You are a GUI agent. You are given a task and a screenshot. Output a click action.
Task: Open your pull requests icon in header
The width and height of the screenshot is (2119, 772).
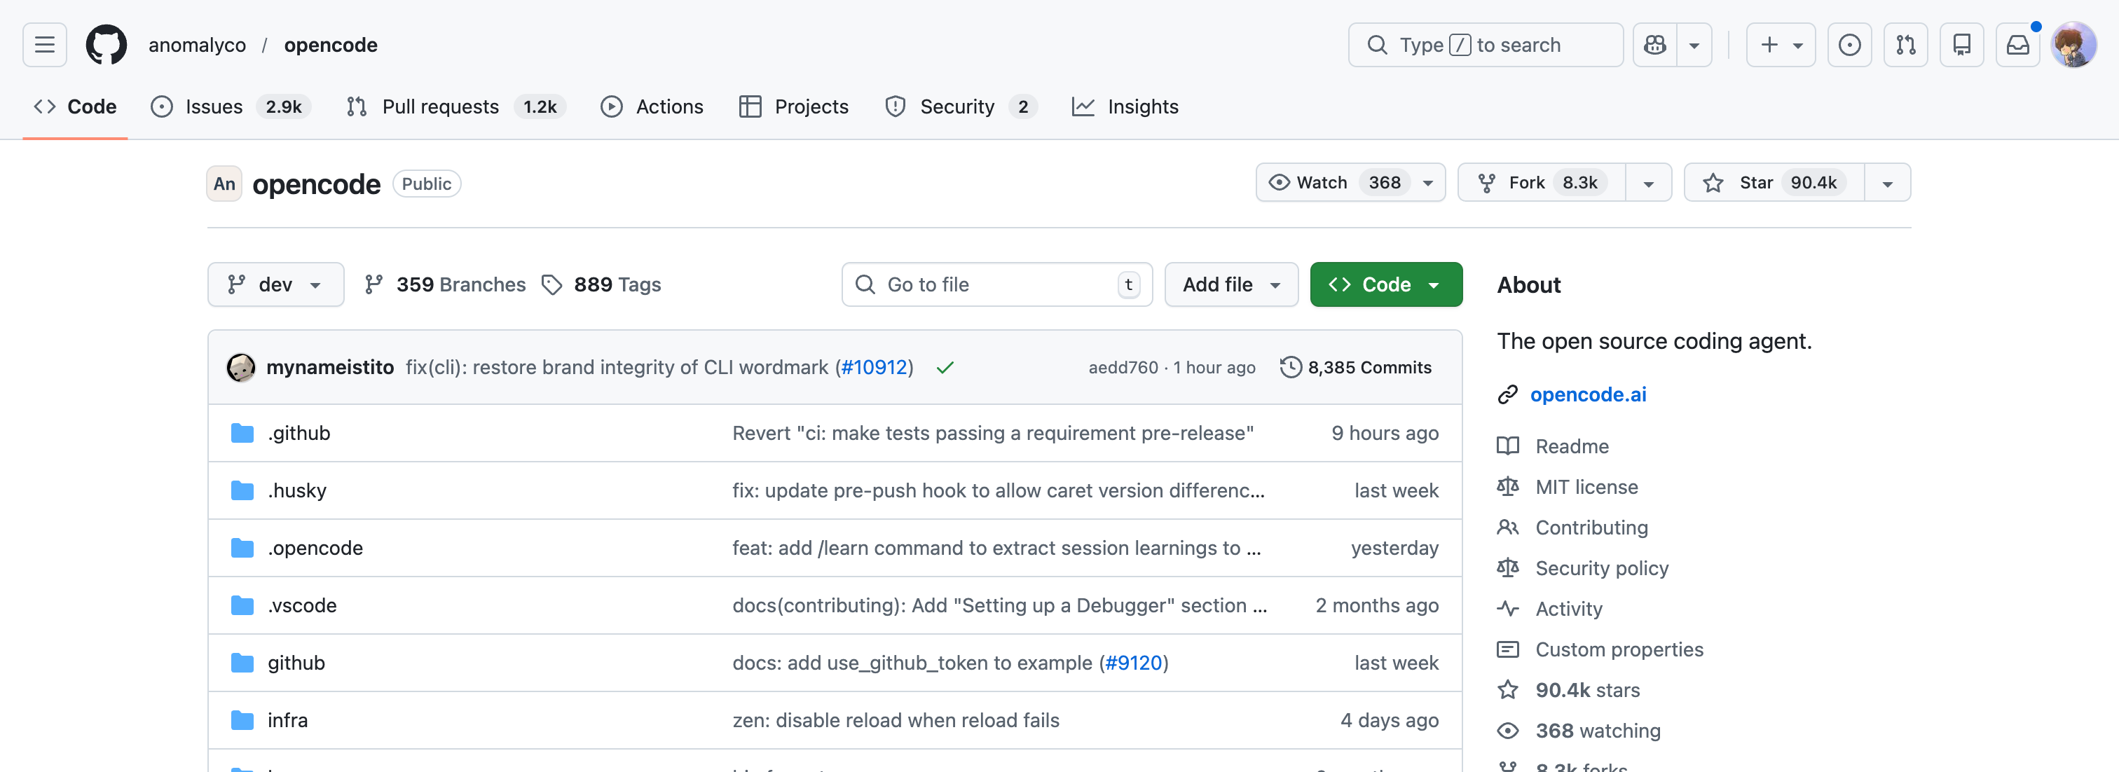pos(1905,44)
